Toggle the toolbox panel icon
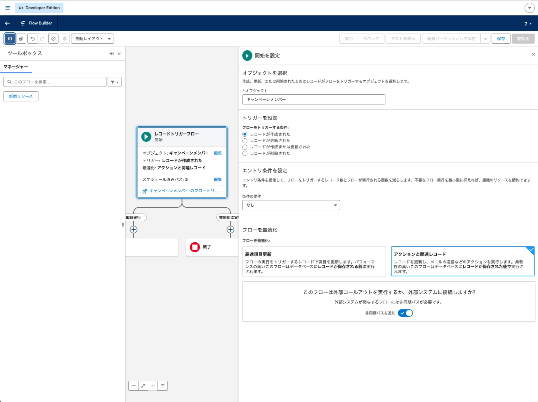The width and height of the screenshot is (538, 402). 10,39
